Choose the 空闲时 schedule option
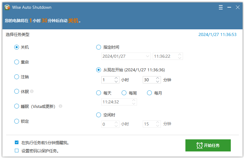 click(98, 115)
